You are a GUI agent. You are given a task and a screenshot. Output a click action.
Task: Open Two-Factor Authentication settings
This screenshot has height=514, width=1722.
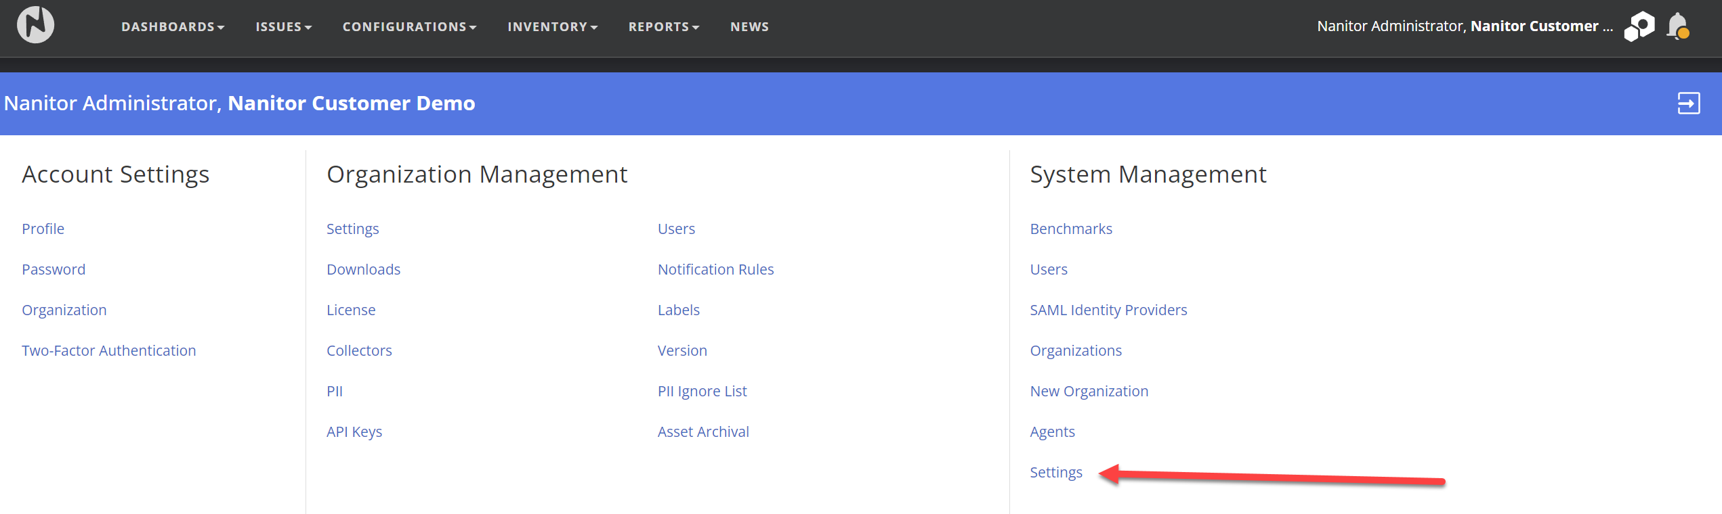tap(108, 350)
